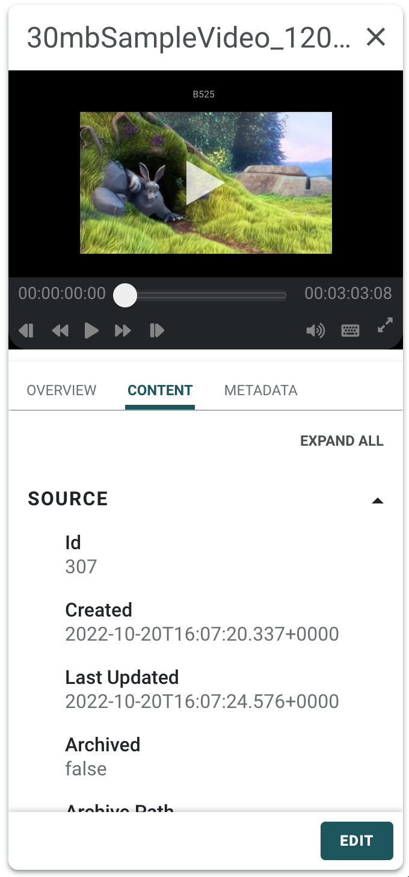Collapse the Source section with the arrow
This screenshot has width=409, height=877.
point(378,500)
